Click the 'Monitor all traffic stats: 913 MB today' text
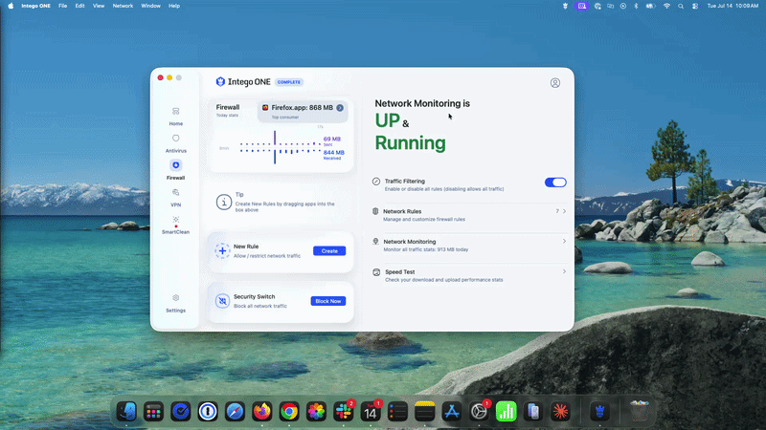Screen dimensions: 766x430 click(425, 249)
